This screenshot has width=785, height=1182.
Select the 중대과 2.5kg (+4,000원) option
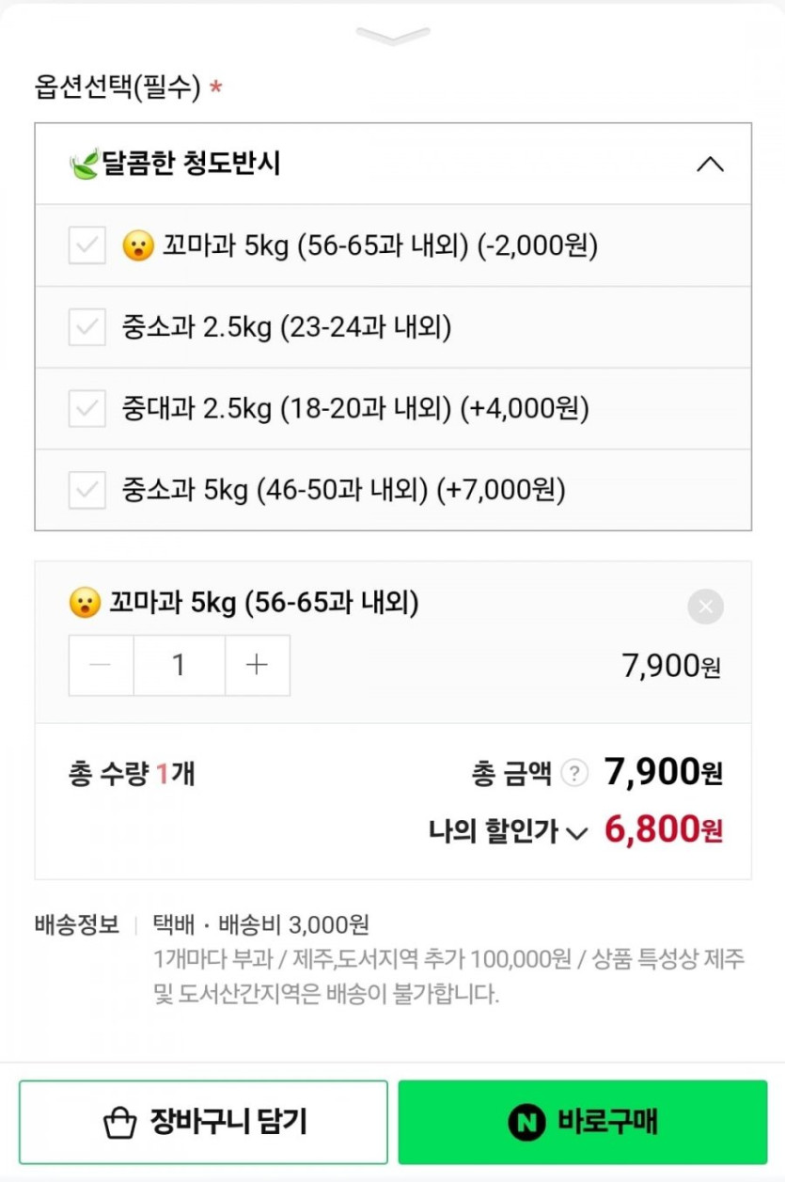click(354, 409)
